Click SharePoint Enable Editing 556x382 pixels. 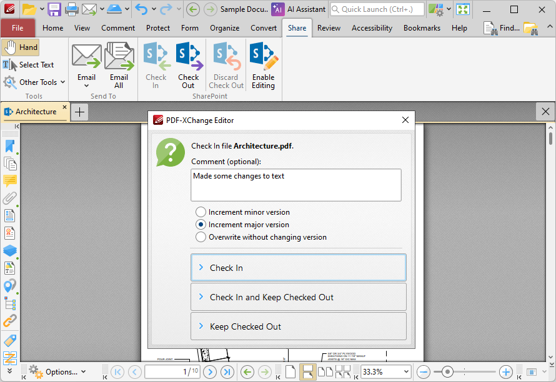[x=263, y=65]
